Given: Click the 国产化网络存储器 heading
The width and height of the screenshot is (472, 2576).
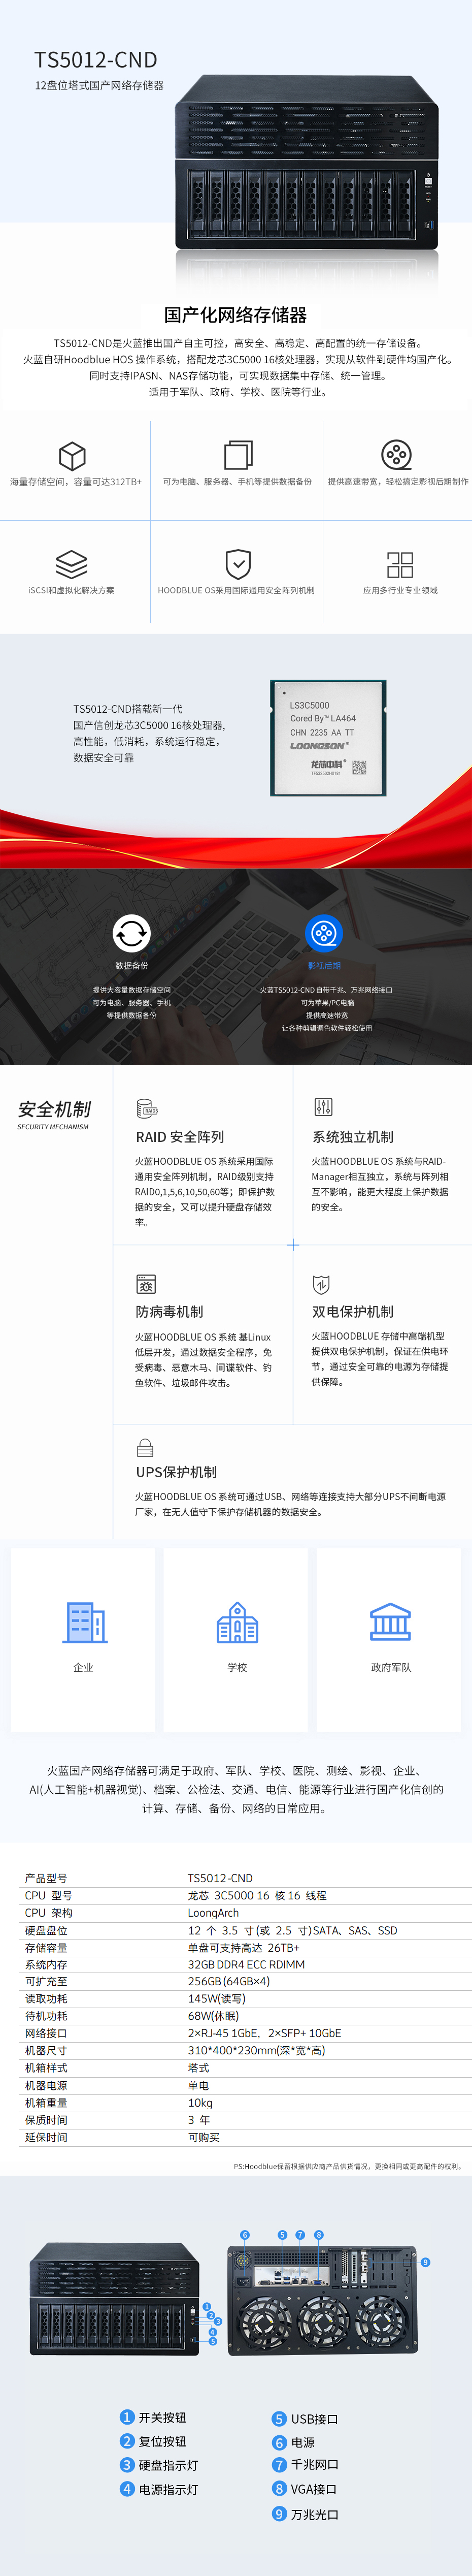Looking at the screenshot, I should click(x=236, y=315).
